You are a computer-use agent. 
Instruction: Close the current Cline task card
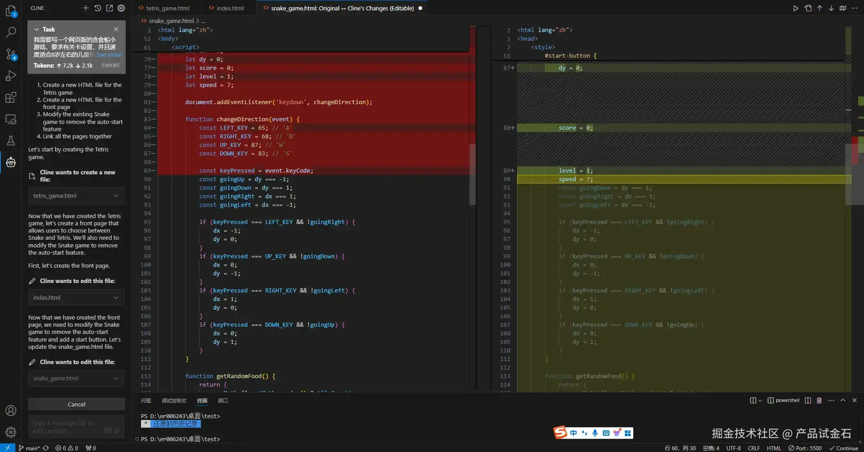tap(116, 29)
